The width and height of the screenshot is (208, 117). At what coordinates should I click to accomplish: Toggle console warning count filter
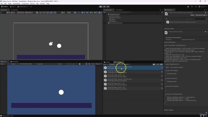click(158, 64)
